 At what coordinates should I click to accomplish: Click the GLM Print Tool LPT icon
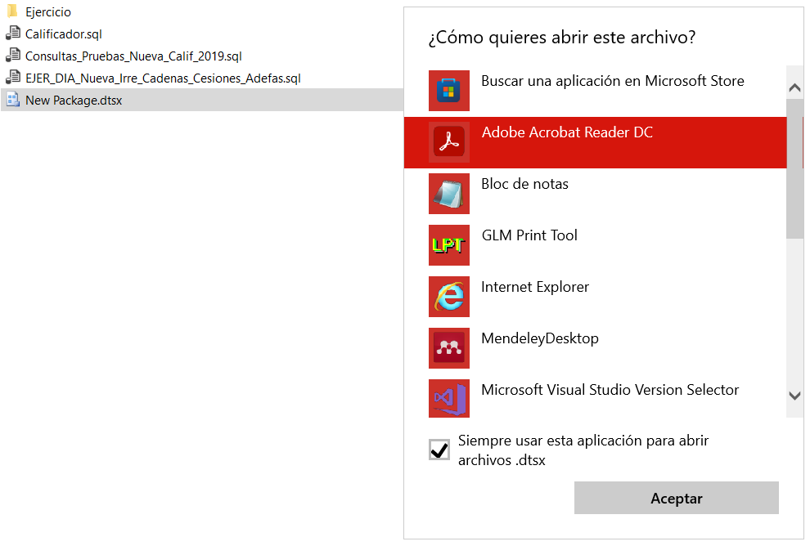[x=449, y=245]
